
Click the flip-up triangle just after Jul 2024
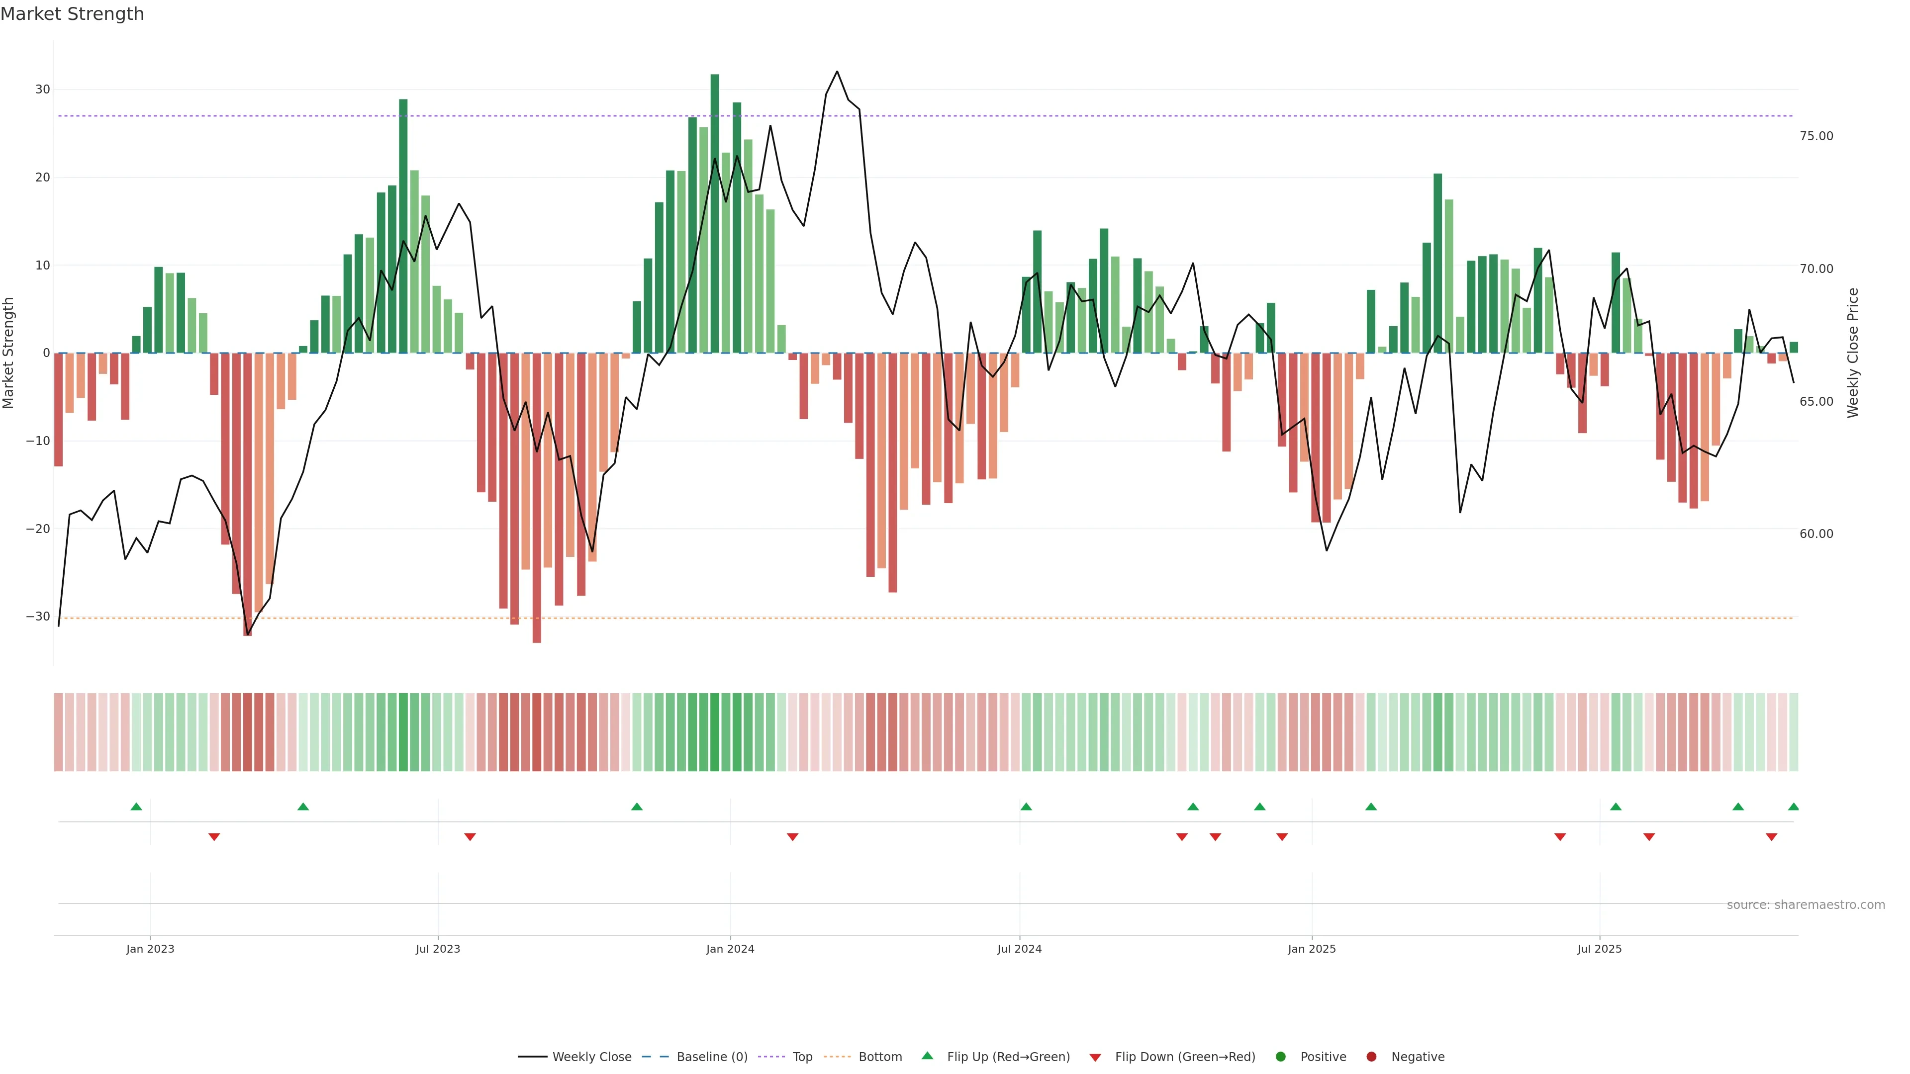coord(1026,806)
